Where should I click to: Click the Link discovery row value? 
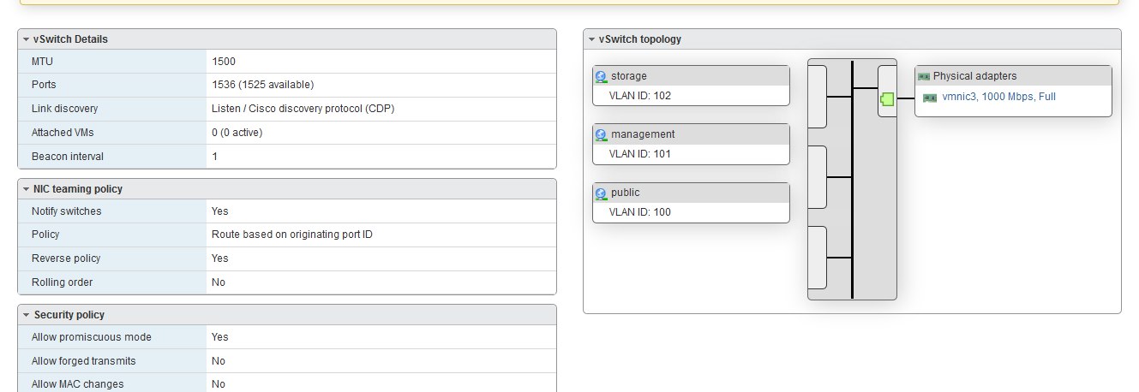point(303,109)
